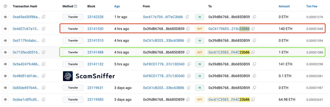Screen dimensions: 330x107
Task: Copy transaction hash 0x4d27c67a13
Action: click(x=43, y=29)
